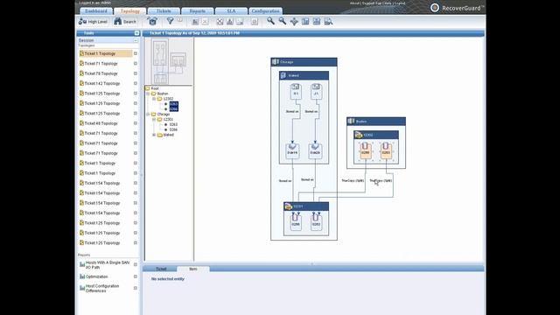Select the blaked host header in diagram
The width and height of the screenshot is (560, 315).
point(304,75)
